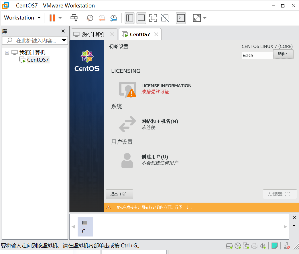The width and height of the screenshot is (299, 254).
Task: Click the 帮助 help button
Action: (x=283, y=54)
